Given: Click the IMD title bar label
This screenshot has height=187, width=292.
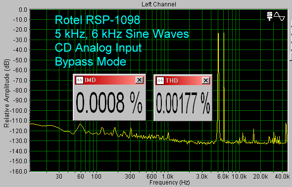Looking at the screenshot, I should (90, 80).
